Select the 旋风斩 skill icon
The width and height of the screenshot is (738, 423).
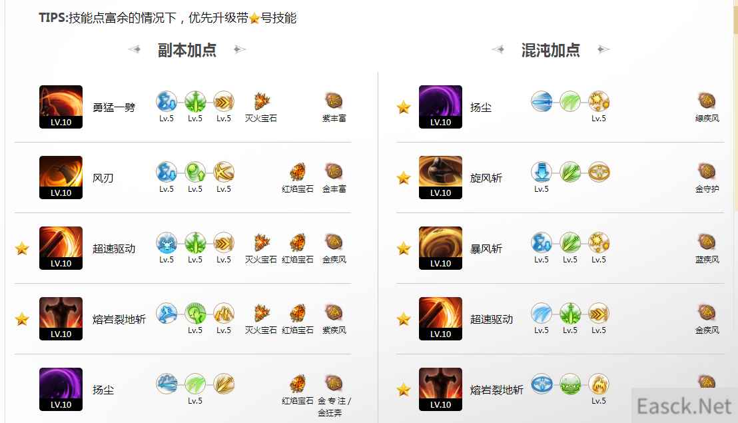pyautogui.click(x=440, y=177)
